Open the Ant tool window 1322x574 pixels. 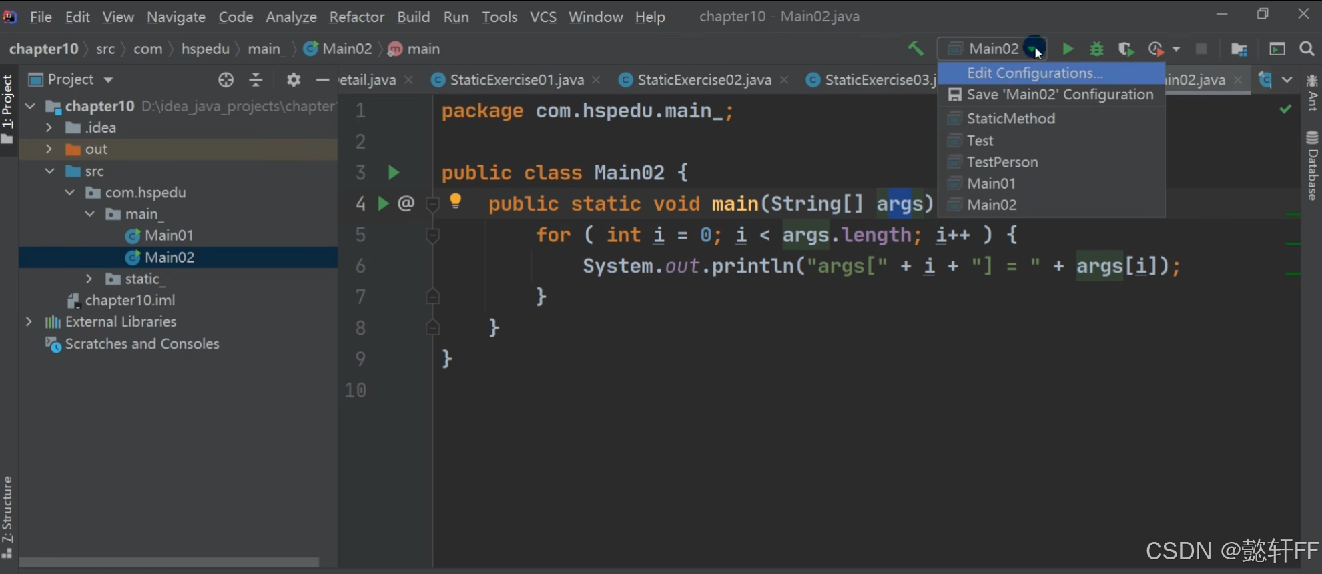pyautogui.click(x=1312, y=93)
